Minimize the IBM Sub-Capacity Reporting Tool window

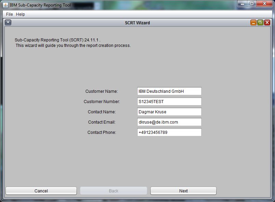coord(243,3)
